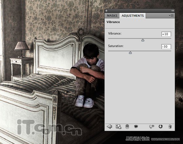The height and width of the screenshot is (144, 183).
Task: Edit the Vibrance value field showing +10
Action: (x=166, y=34)
